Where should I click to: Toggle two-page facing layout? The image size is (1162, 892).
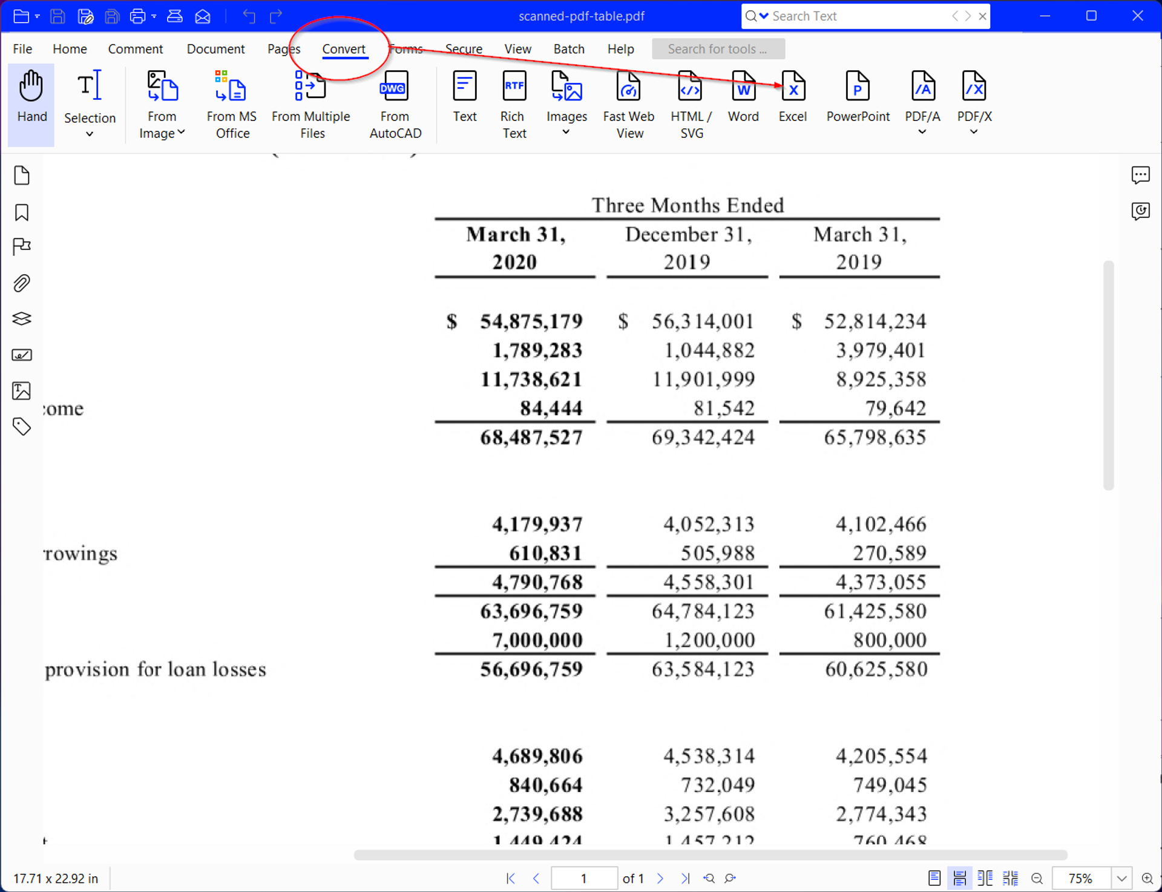[985, 878]
